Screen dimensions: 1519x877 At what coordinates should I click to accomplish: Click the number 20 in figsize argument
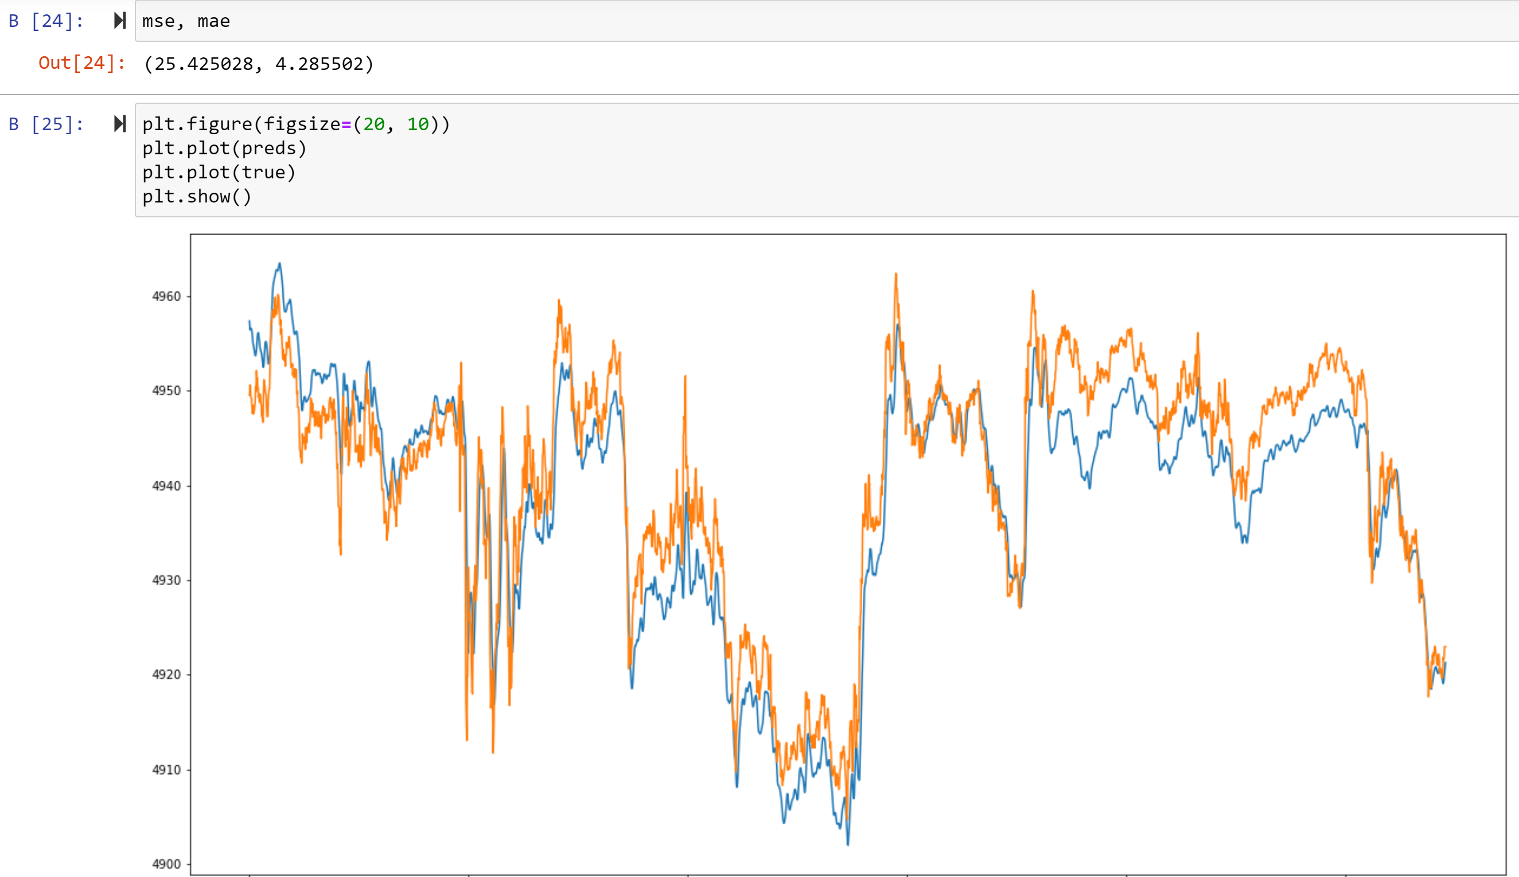coord(373,124)
